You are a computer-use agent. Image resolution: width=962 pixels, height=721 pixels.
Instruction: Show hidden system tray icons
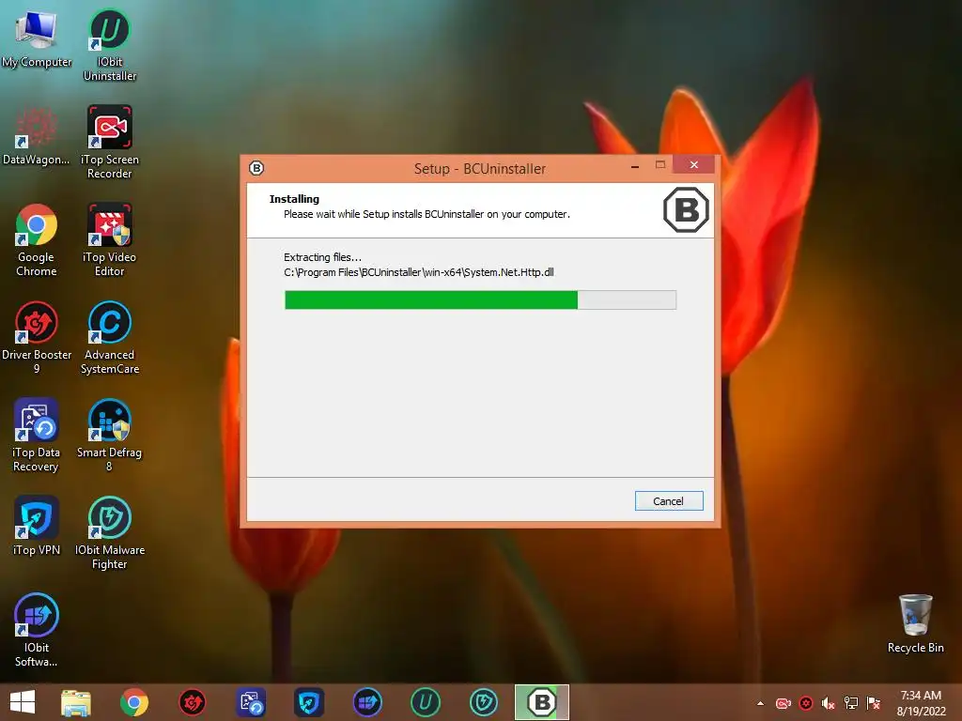(761, 703)
